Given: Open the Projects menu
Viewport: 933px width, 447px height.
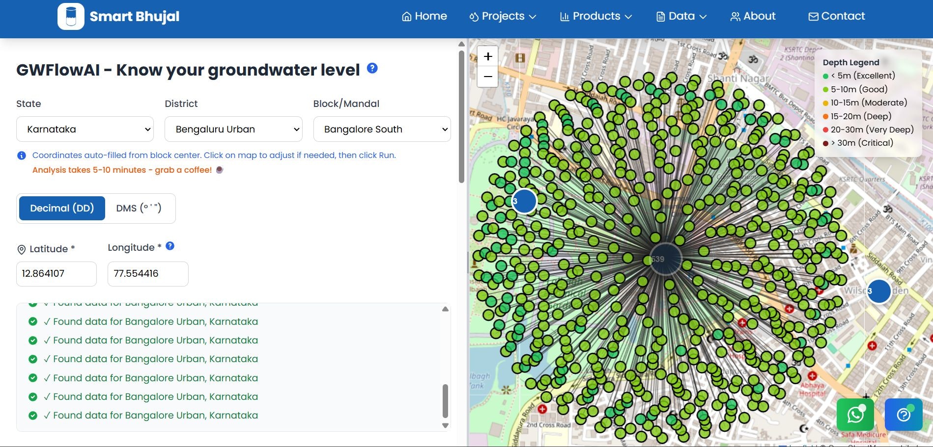Looking at the screenshot, I should pos(503,16).
